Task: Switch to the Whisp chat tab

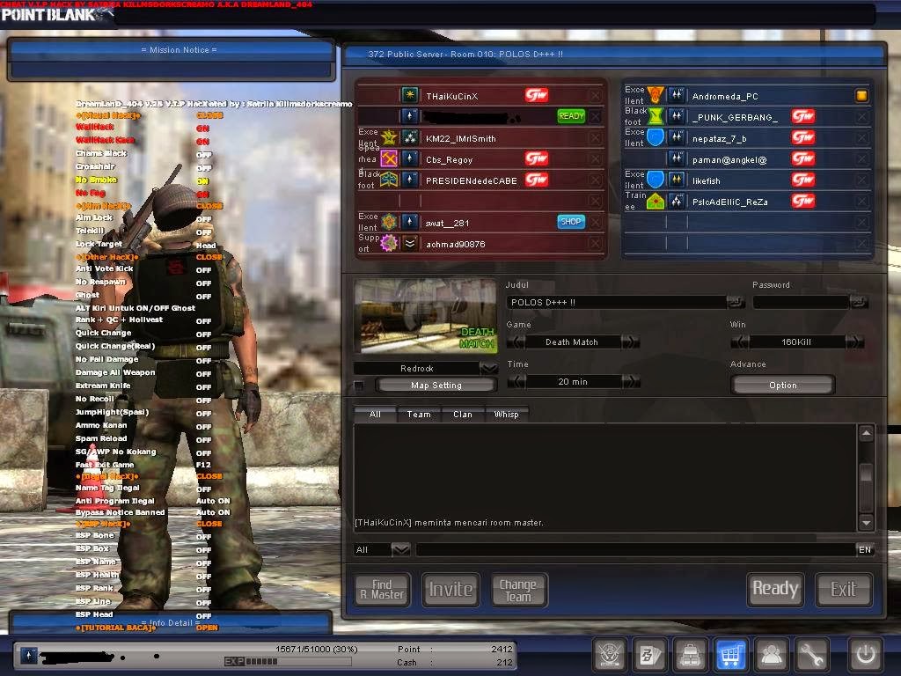Action: click(x=506, y=414)
